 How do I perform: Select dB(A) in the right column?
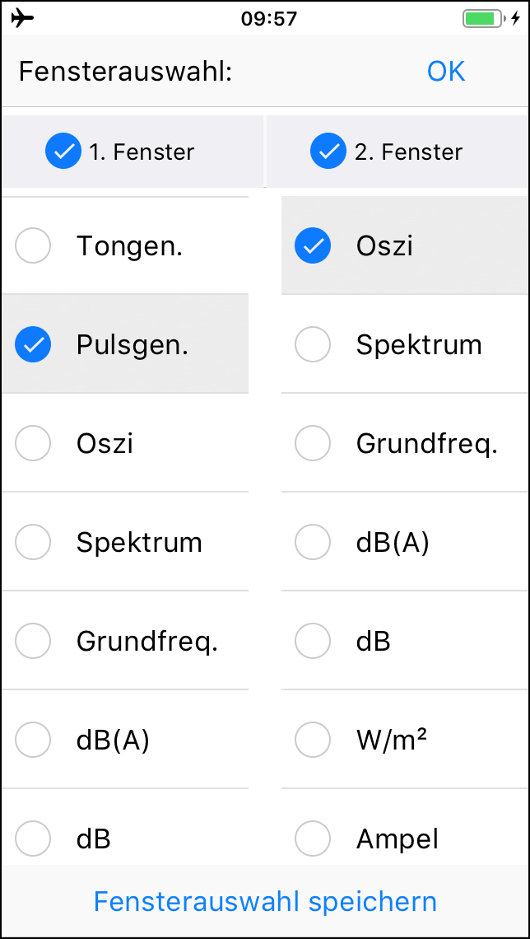pos(313,542)
